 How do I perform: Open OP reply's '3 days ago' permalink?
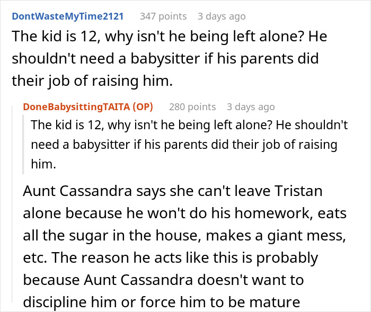click(x=251, y=106)
